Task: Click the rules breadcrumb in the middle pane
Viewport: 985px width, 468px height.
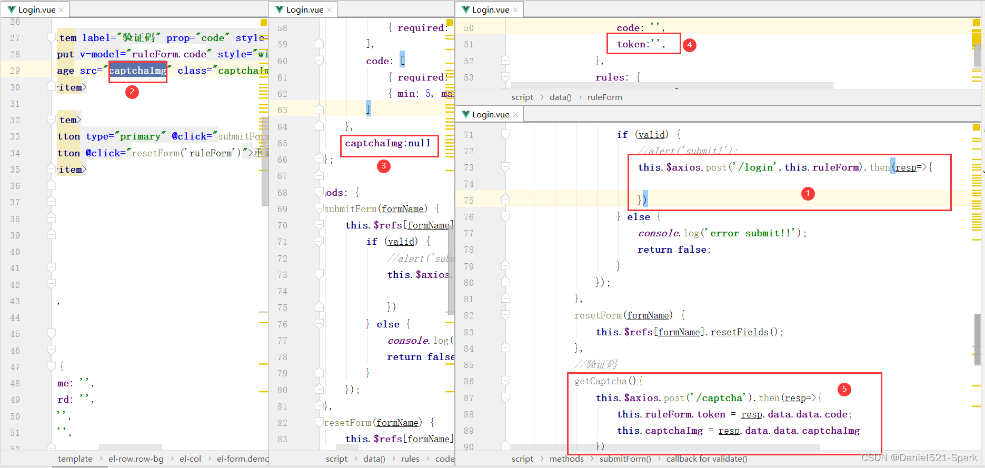Action: (410, 459)
